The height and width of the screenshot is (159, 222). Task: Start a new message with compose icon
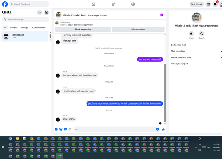[47, 12]
